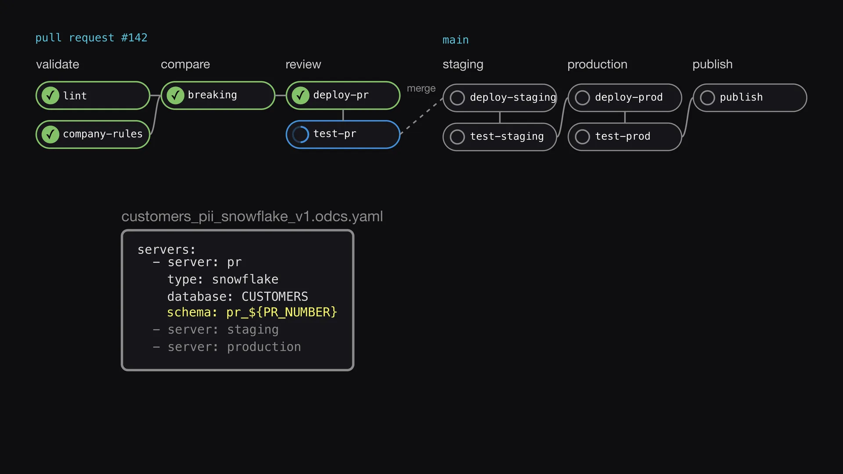Open the company-rules job text label

103,134
